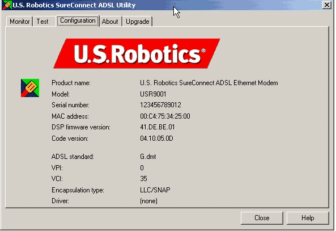Click the title bar application icon
This screenshot has height=231, width=336.
click(7, 5)
